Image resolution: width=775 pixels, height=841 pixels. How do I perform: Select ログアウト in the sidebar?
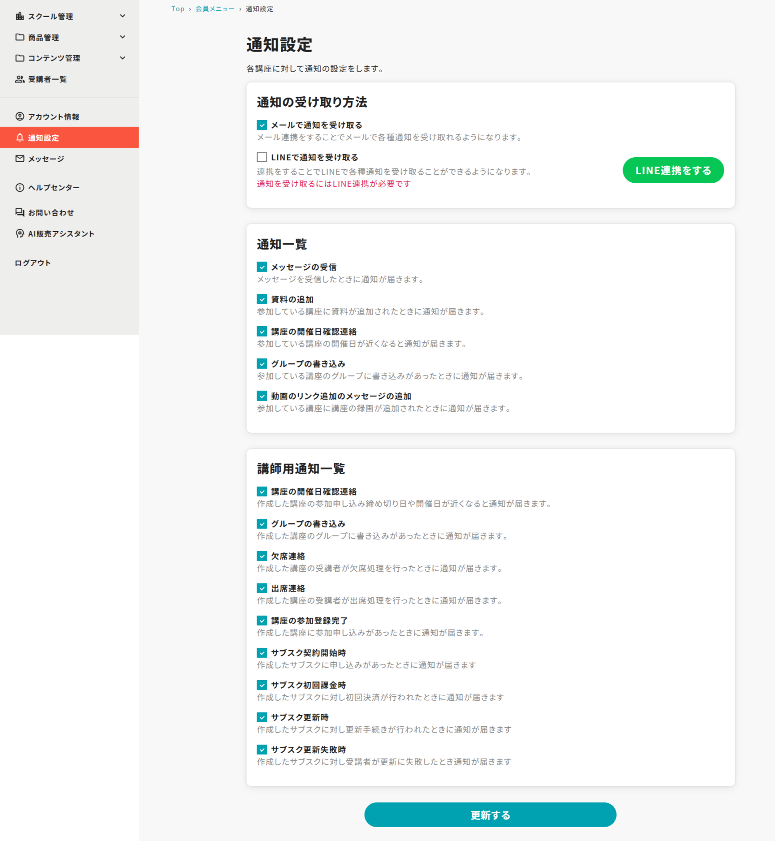click(33, 263)
